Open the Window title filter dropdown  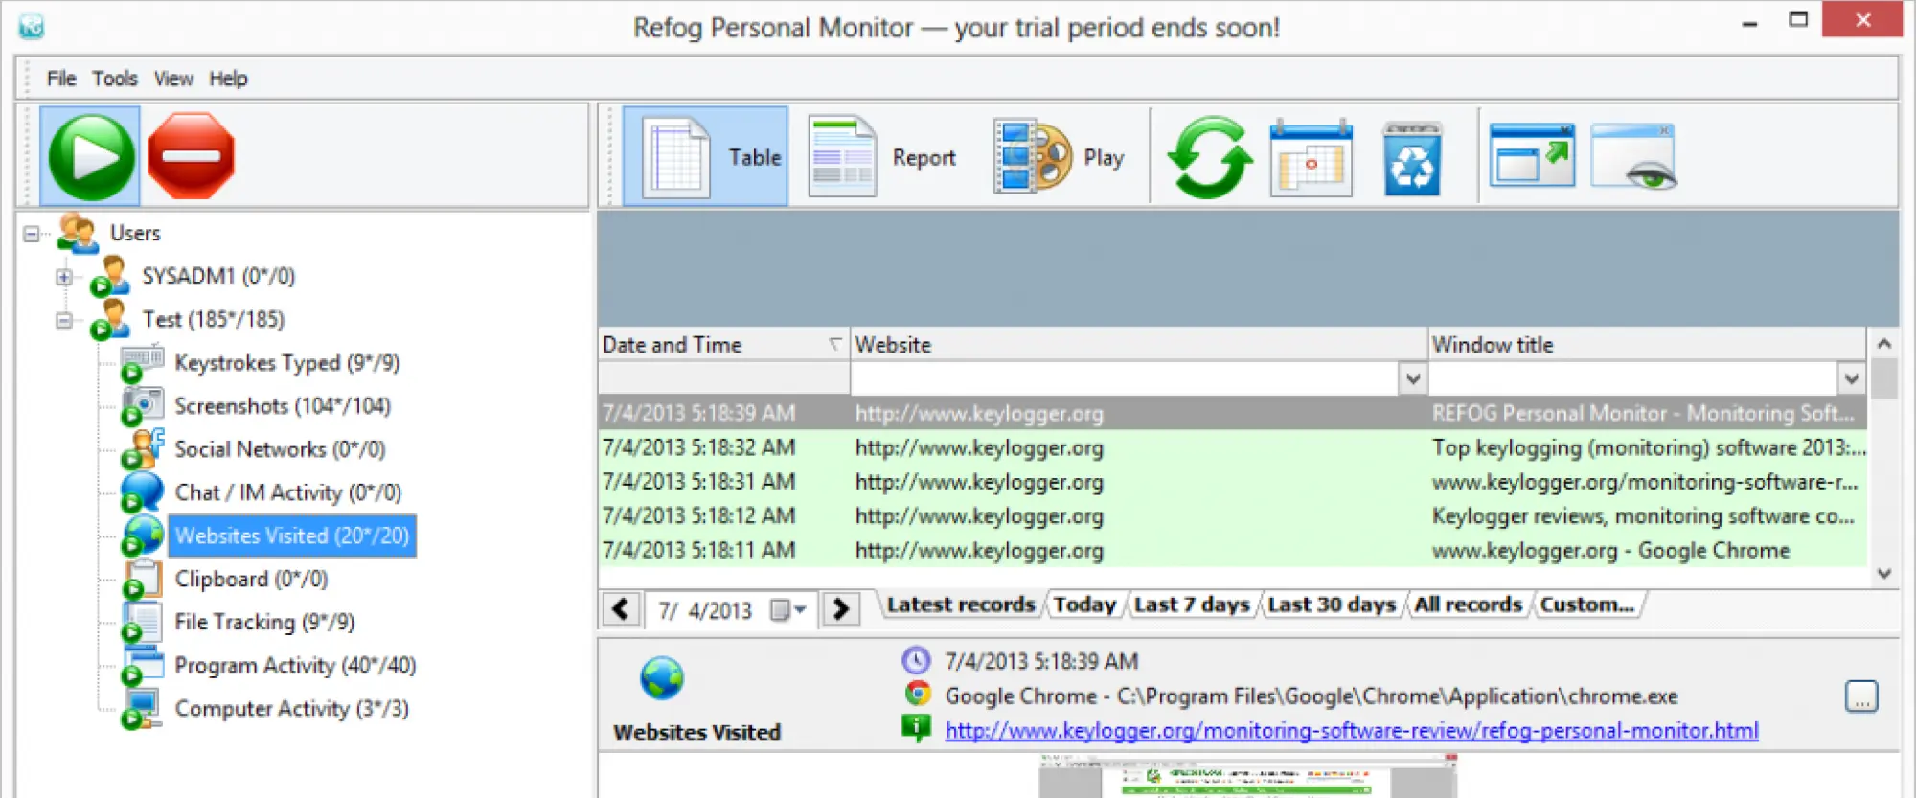click(x=1851, y=379)
